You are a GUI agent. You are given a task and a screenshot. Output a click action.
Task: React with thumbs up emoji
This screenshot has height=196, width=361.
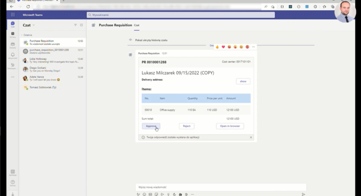tap(217, 47)
